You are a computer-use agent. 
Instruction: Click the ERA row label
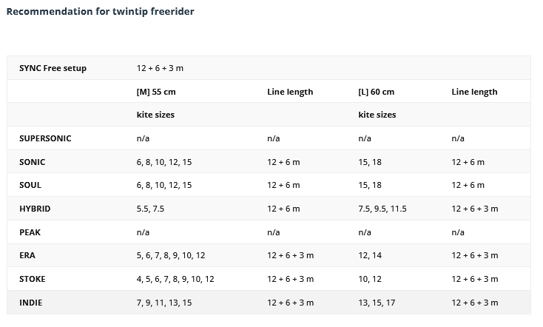pyautogui.click(x=27, y=255)
